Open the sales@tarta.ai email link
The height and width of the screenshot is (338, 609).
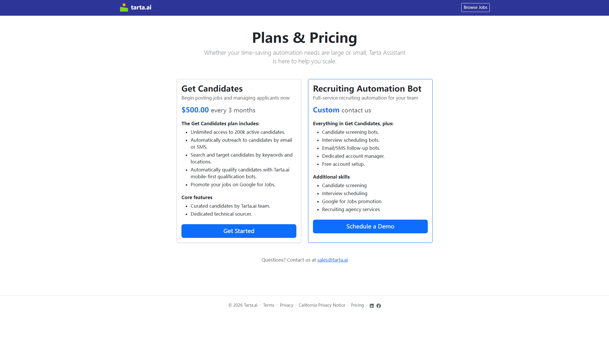click(x=332, y=260)
